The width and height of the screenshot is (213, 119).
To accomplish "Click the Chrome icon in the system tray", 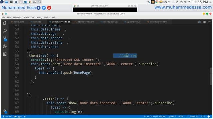I will click(x=157, y=2).
